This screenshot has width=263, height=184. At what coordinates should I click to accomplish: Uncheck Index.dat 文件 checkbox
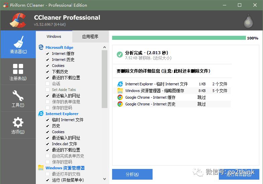coord(48,144)
